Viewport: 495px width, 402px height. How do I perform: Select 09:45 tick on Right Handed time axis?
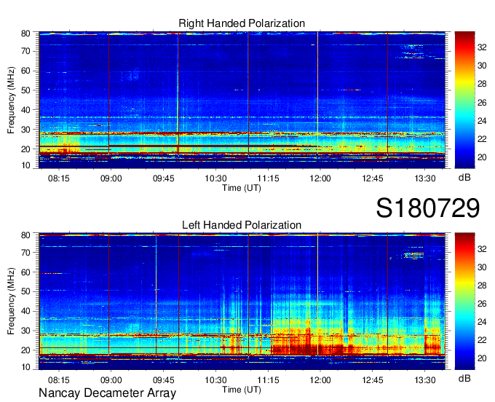point(164,178)
